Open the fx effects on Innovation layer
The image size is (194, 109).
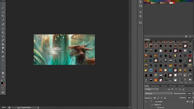(190, 102)
